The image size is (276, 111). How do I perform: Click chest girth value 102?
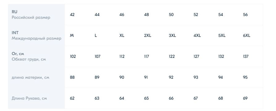pyautogui.click(x=73, y=56)
